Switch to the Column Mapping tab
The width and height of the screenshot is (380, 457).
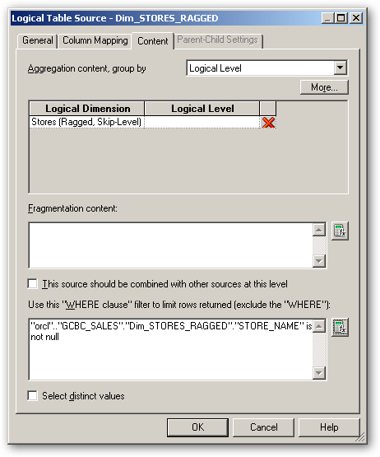(95, 40)
